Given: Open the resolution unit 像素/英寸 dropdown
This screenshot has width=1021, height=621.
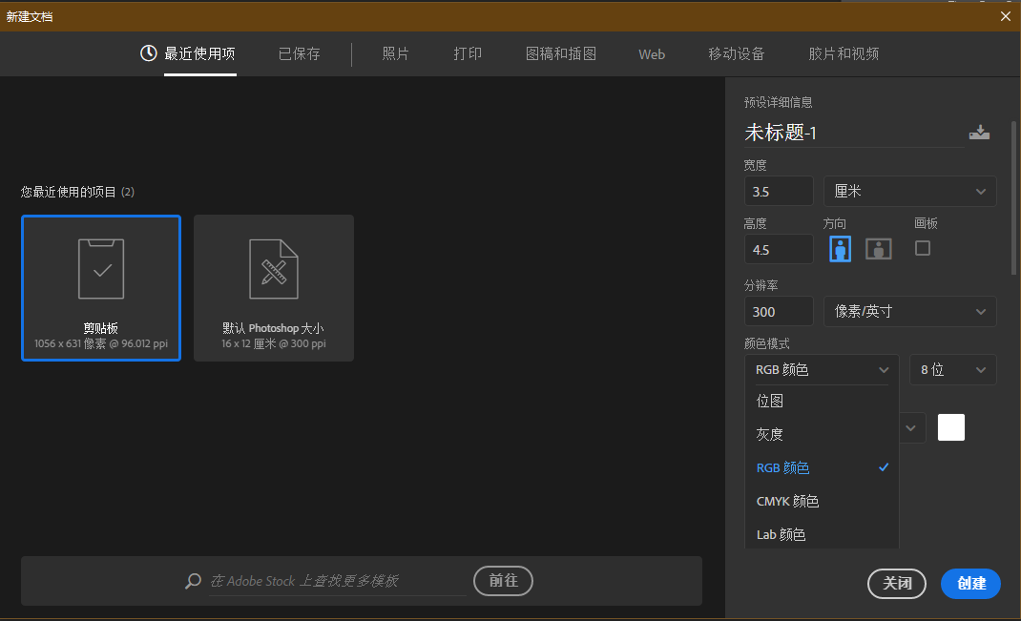Looking at the screenshot, I should pos(909,312).
